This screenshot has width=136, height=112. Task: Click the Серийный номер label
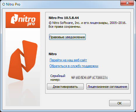coord(58,78)
